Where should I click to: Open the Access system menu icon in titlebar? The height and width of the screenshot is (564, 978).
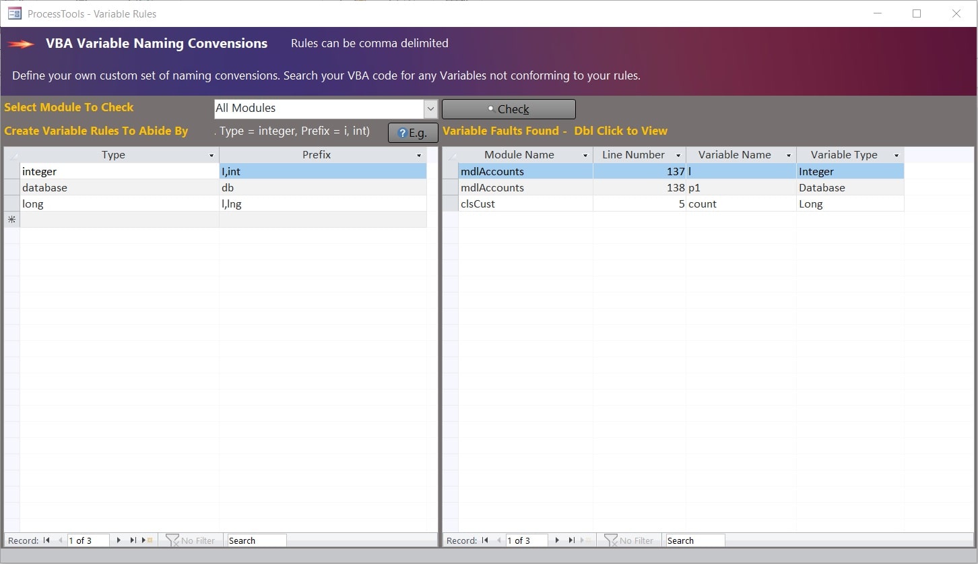[x=13, y=13]
